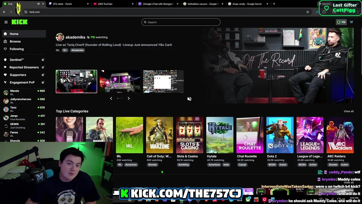Click the Adventure tag under IRL

(131, 165)
